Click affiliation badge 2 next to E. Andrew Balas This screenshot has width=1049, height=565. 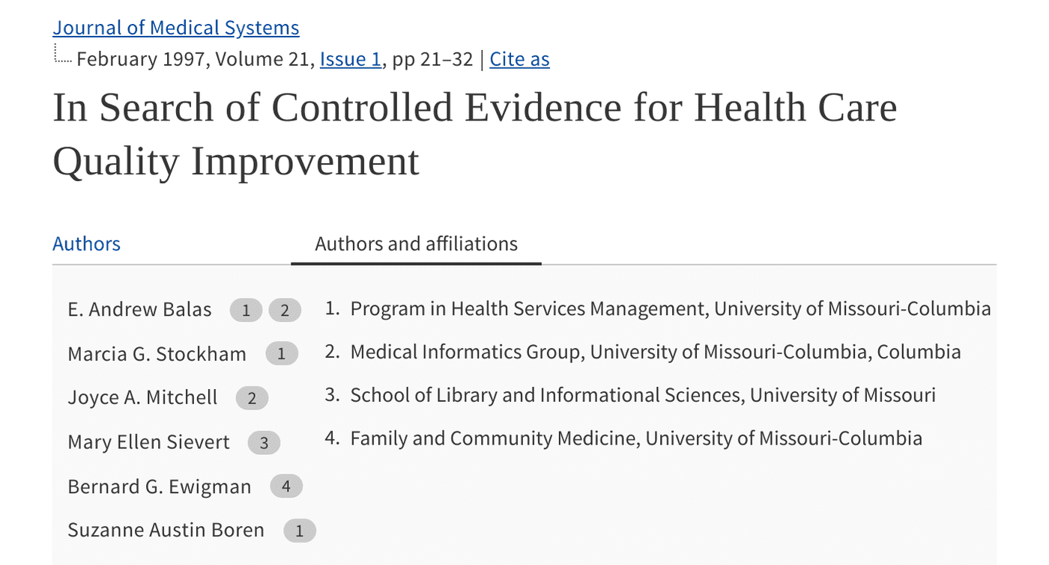pos(285,310)
